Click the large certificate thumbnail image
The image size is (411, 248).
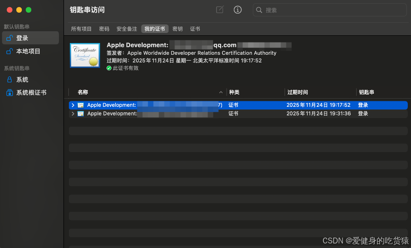[85, 55]
